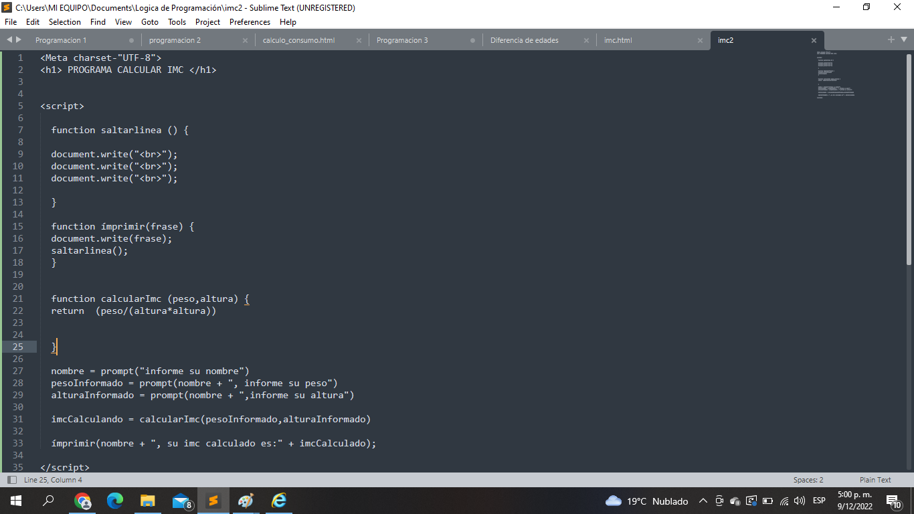Screen dimensions: 914x514
Task: Open the notification center icon
Action: coord(894,501)
